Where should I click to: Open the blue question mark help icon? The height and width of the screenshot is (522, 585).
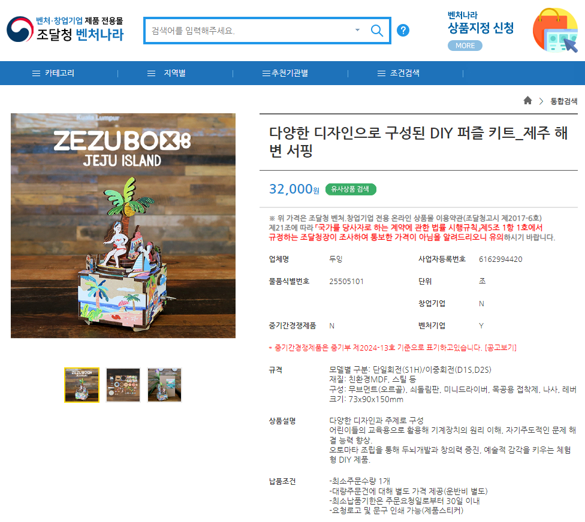[403, 30]
